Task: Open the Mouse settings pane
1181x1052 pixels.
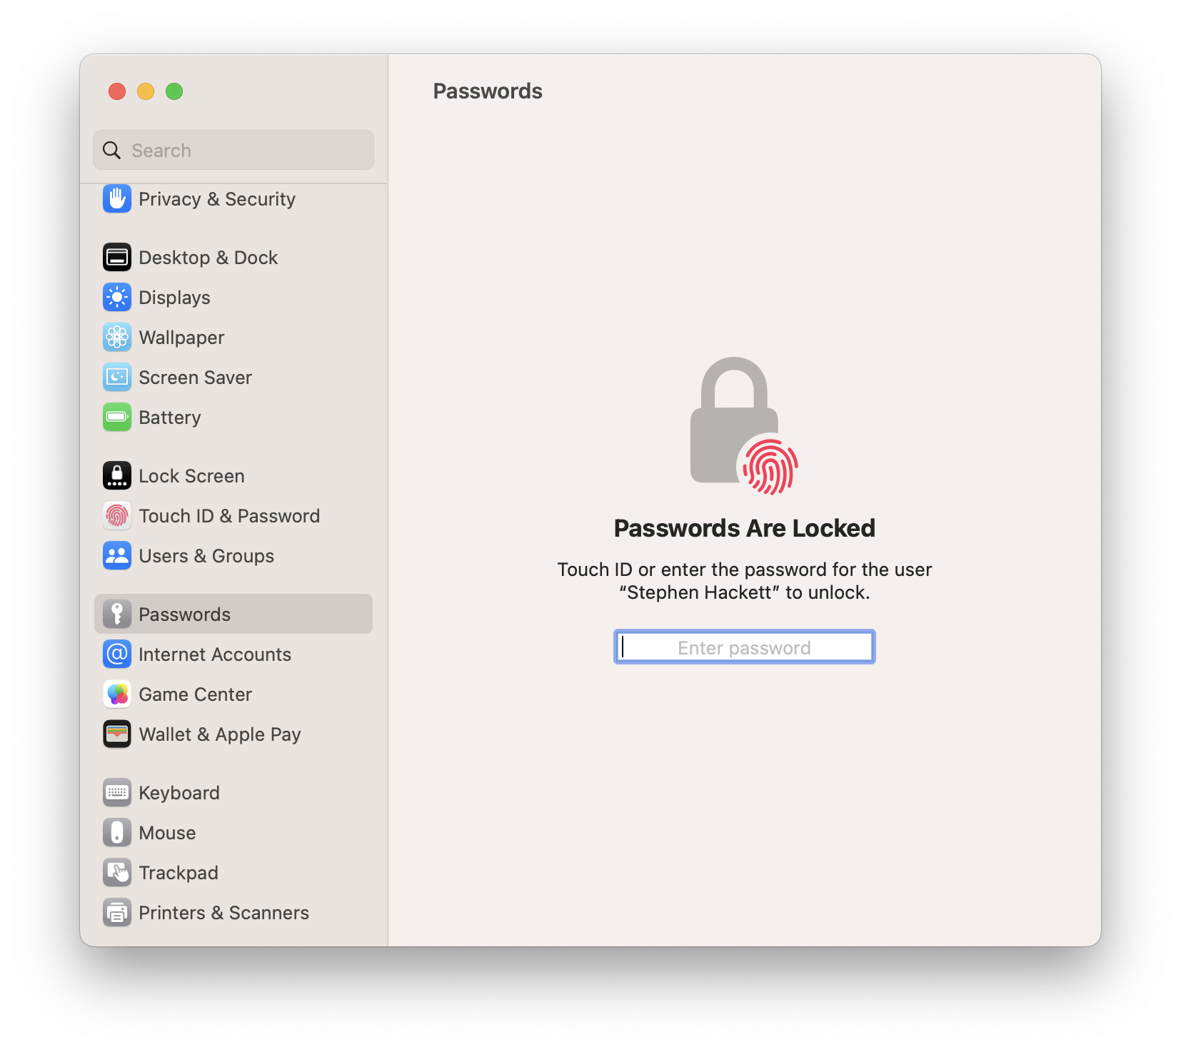Action: (167, 833)
